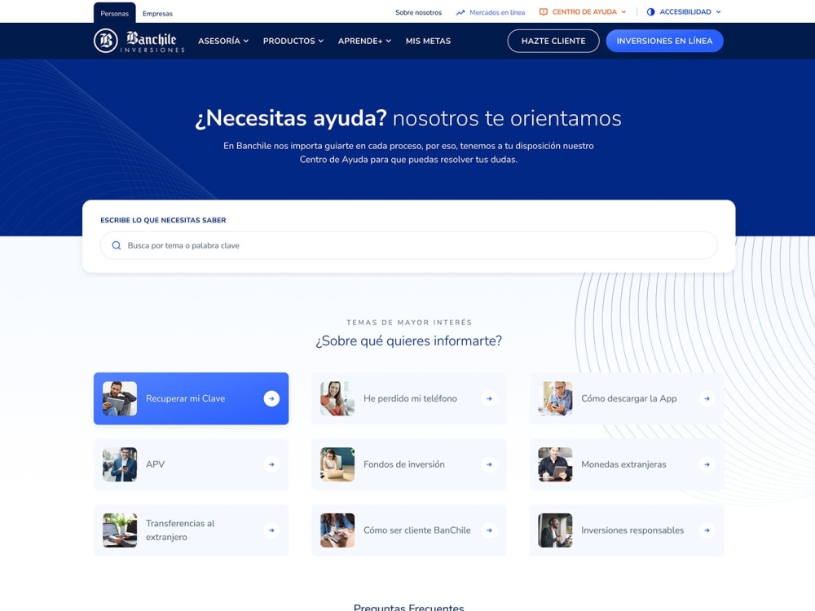Select the APV card label
This screenshot has height=611, width=815.
pos(155,464)
